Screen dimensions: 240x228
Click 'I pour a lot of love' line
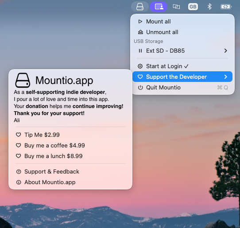tap(61, 99)
